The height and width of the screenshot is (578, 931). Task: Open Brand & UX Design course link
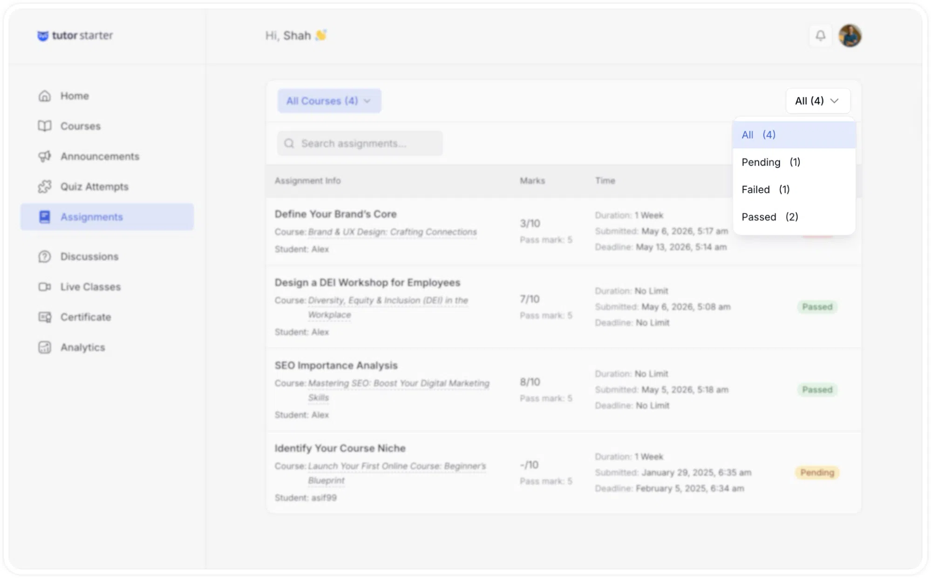pos(393,232)
